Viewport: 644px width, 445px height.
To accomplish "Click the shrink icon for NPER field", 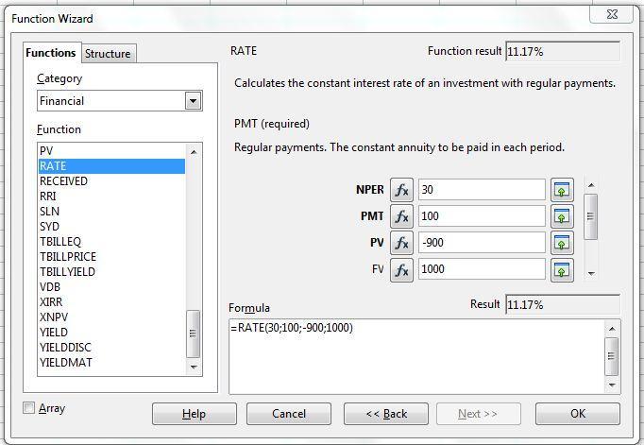I will tap(562, 190).
